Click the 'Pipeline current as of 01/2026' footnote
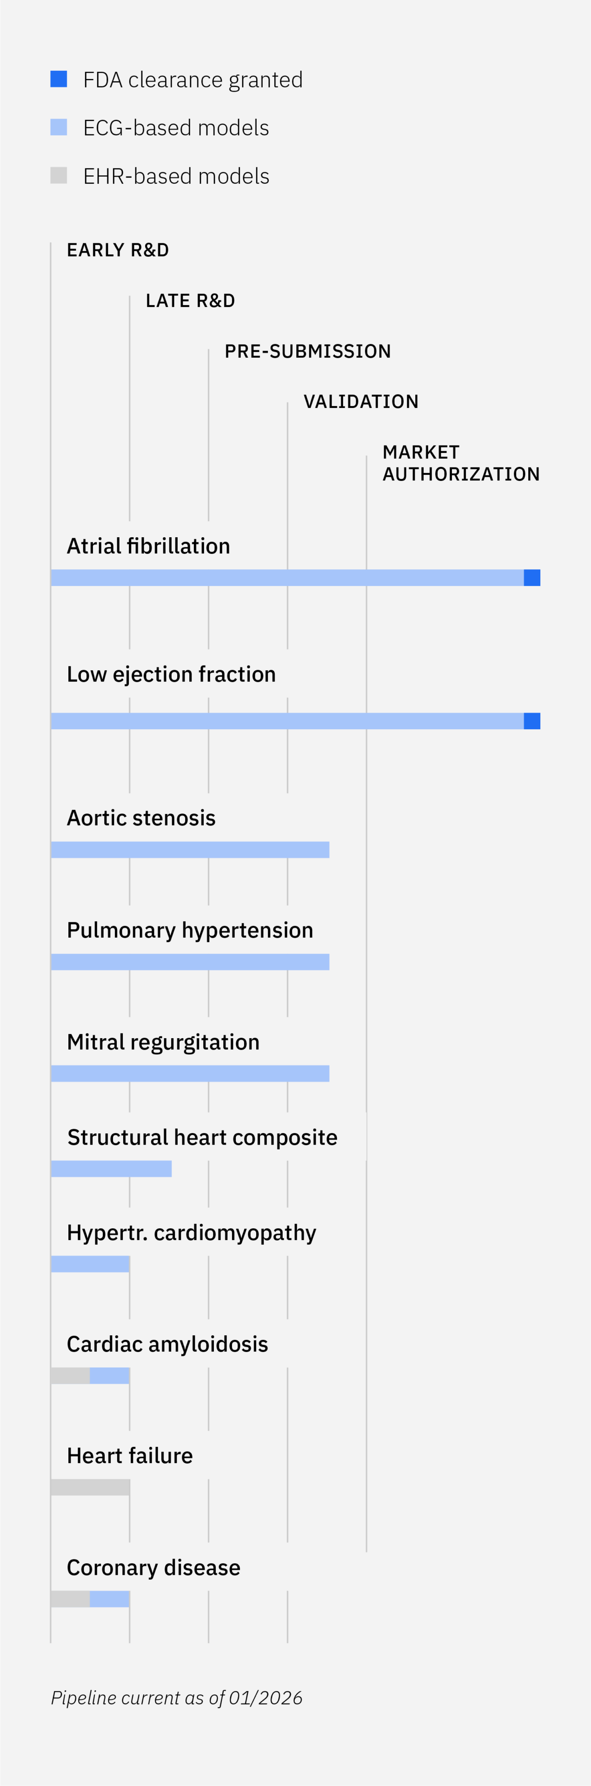The height and width of the screenshot is (1786, 591). (x=177, y=1698)
